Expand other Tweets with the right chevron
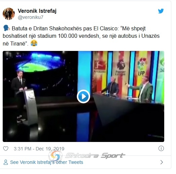The height and width of the screenshot is (174, 176). click(x=162, y=162)
